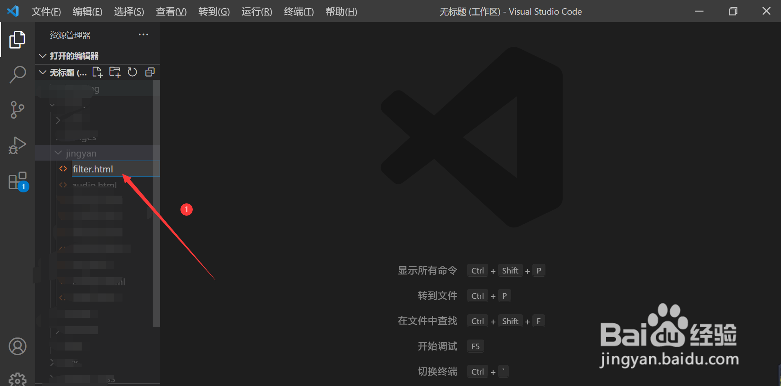Select the audio.html file
Screen dimensions: 781x386
click(94, 184)
